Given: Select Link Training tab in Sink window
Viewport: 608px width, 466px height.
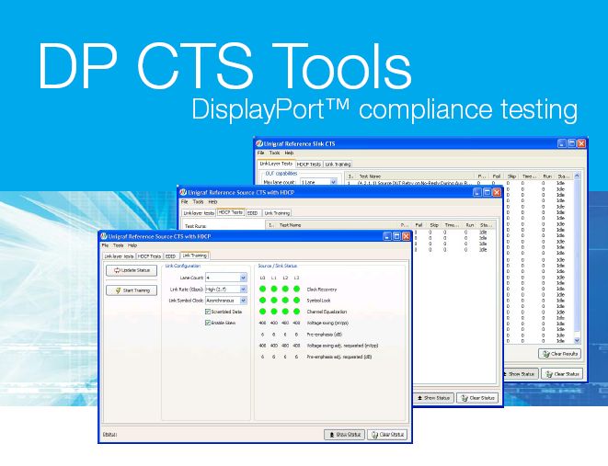Looking at the screenshot, I should click(338, 165).
